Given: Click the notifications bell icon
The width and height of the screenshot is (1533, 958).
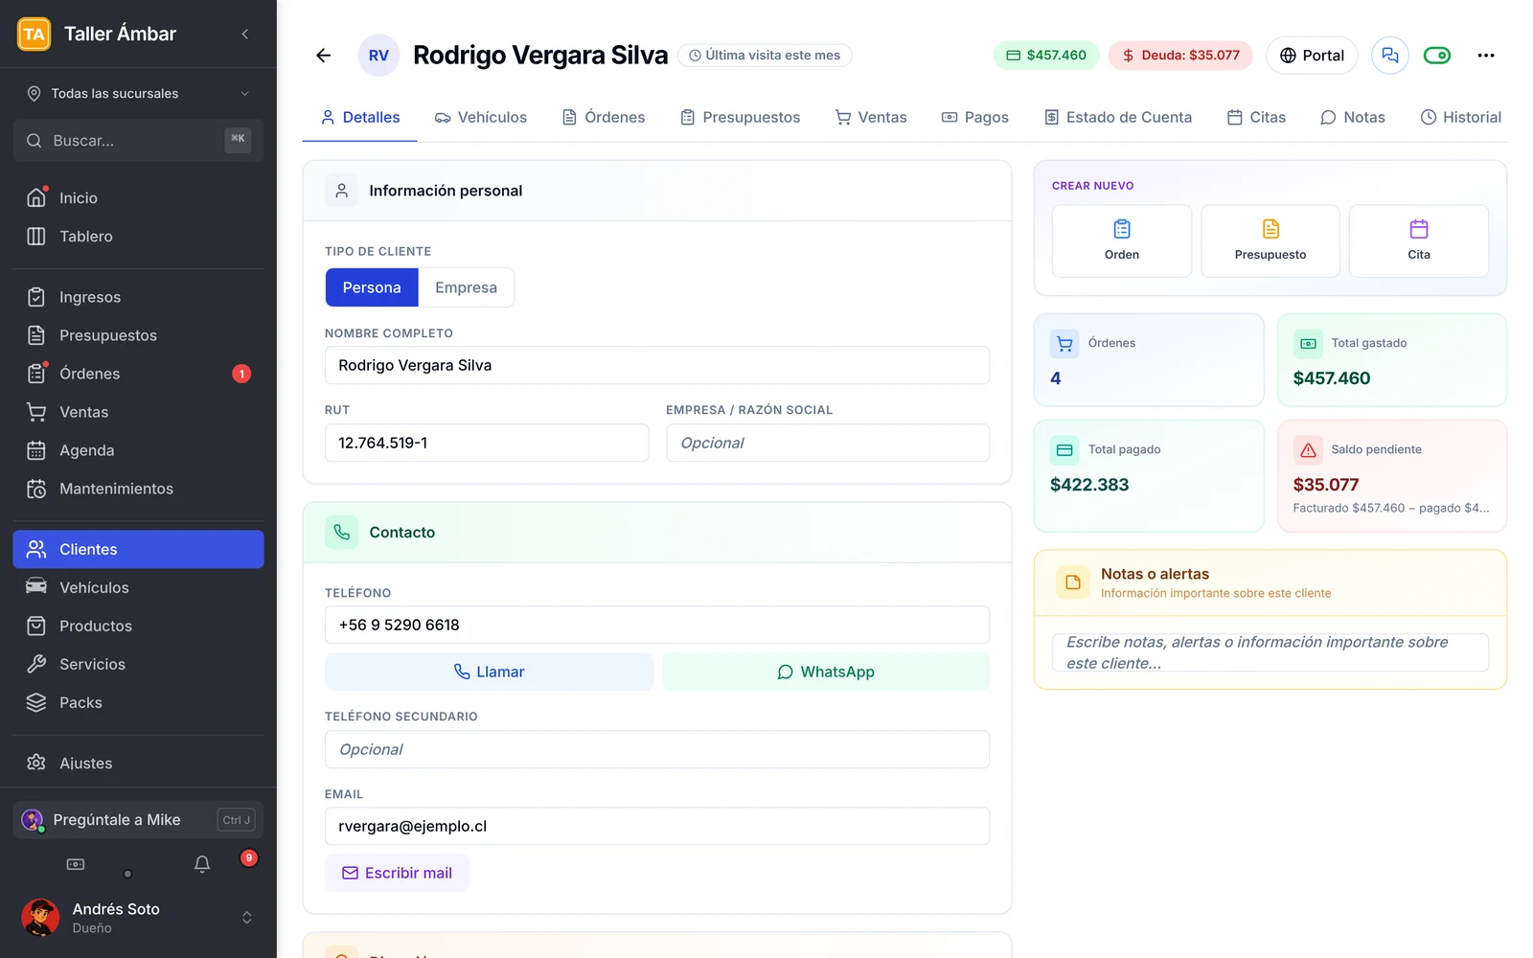Looking at the screenshot, I should 202,864.
